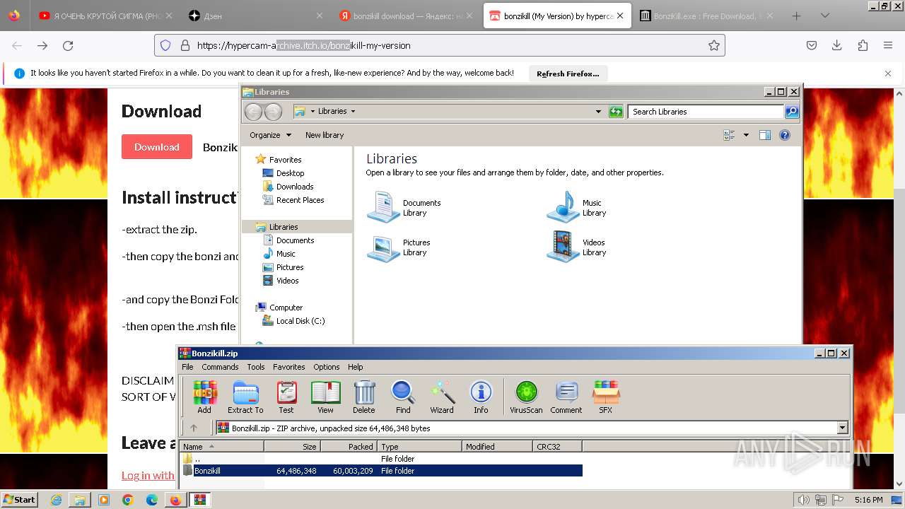
Task: Click the Delete icon in WinRAR
Action: point(364,397)
